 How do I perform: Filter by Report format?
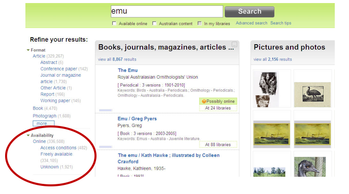click(47, 94)
